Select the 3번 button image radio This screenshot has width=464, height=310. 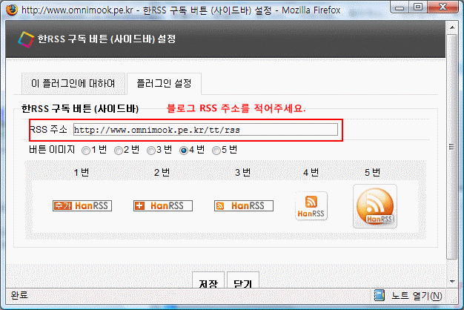pos(151,151)
